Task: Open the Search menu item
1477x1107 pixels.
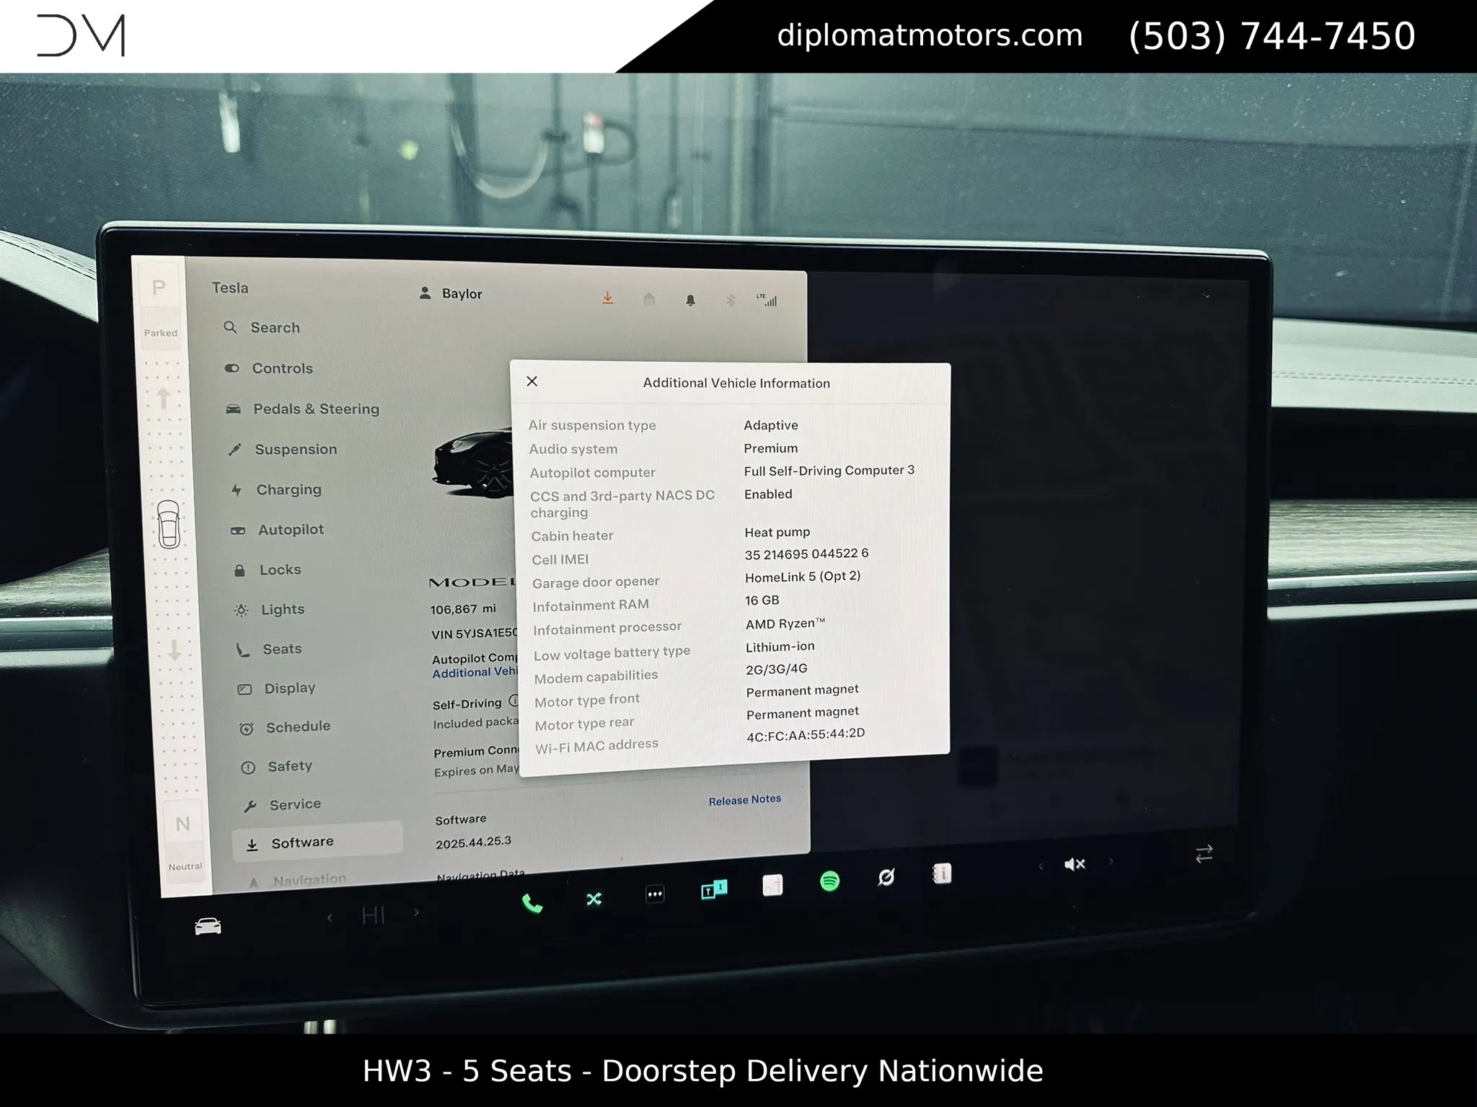Action: 262,327
